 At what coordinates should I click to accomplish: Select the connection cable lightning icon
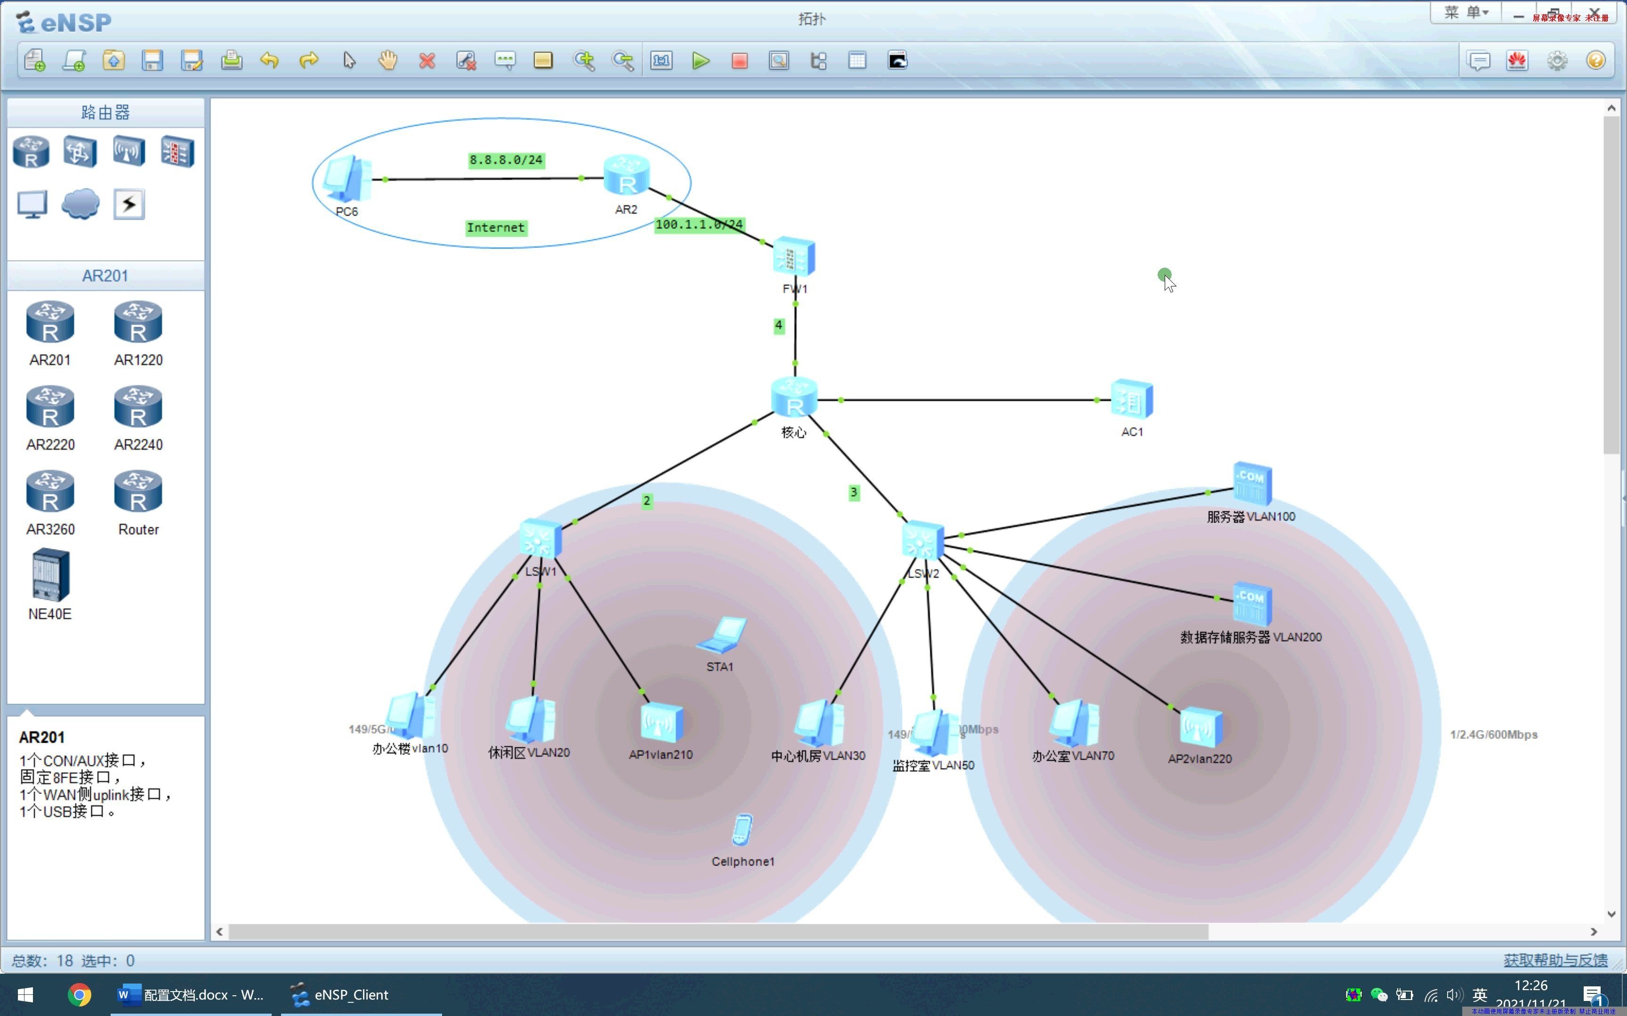(129, 204)
